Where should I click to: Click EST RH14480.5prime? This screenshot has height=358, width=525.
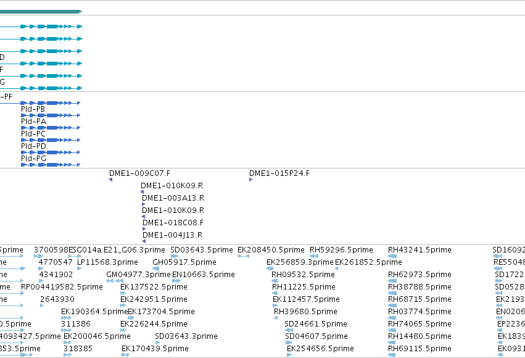pyautogui.click(x=420, y=336)
